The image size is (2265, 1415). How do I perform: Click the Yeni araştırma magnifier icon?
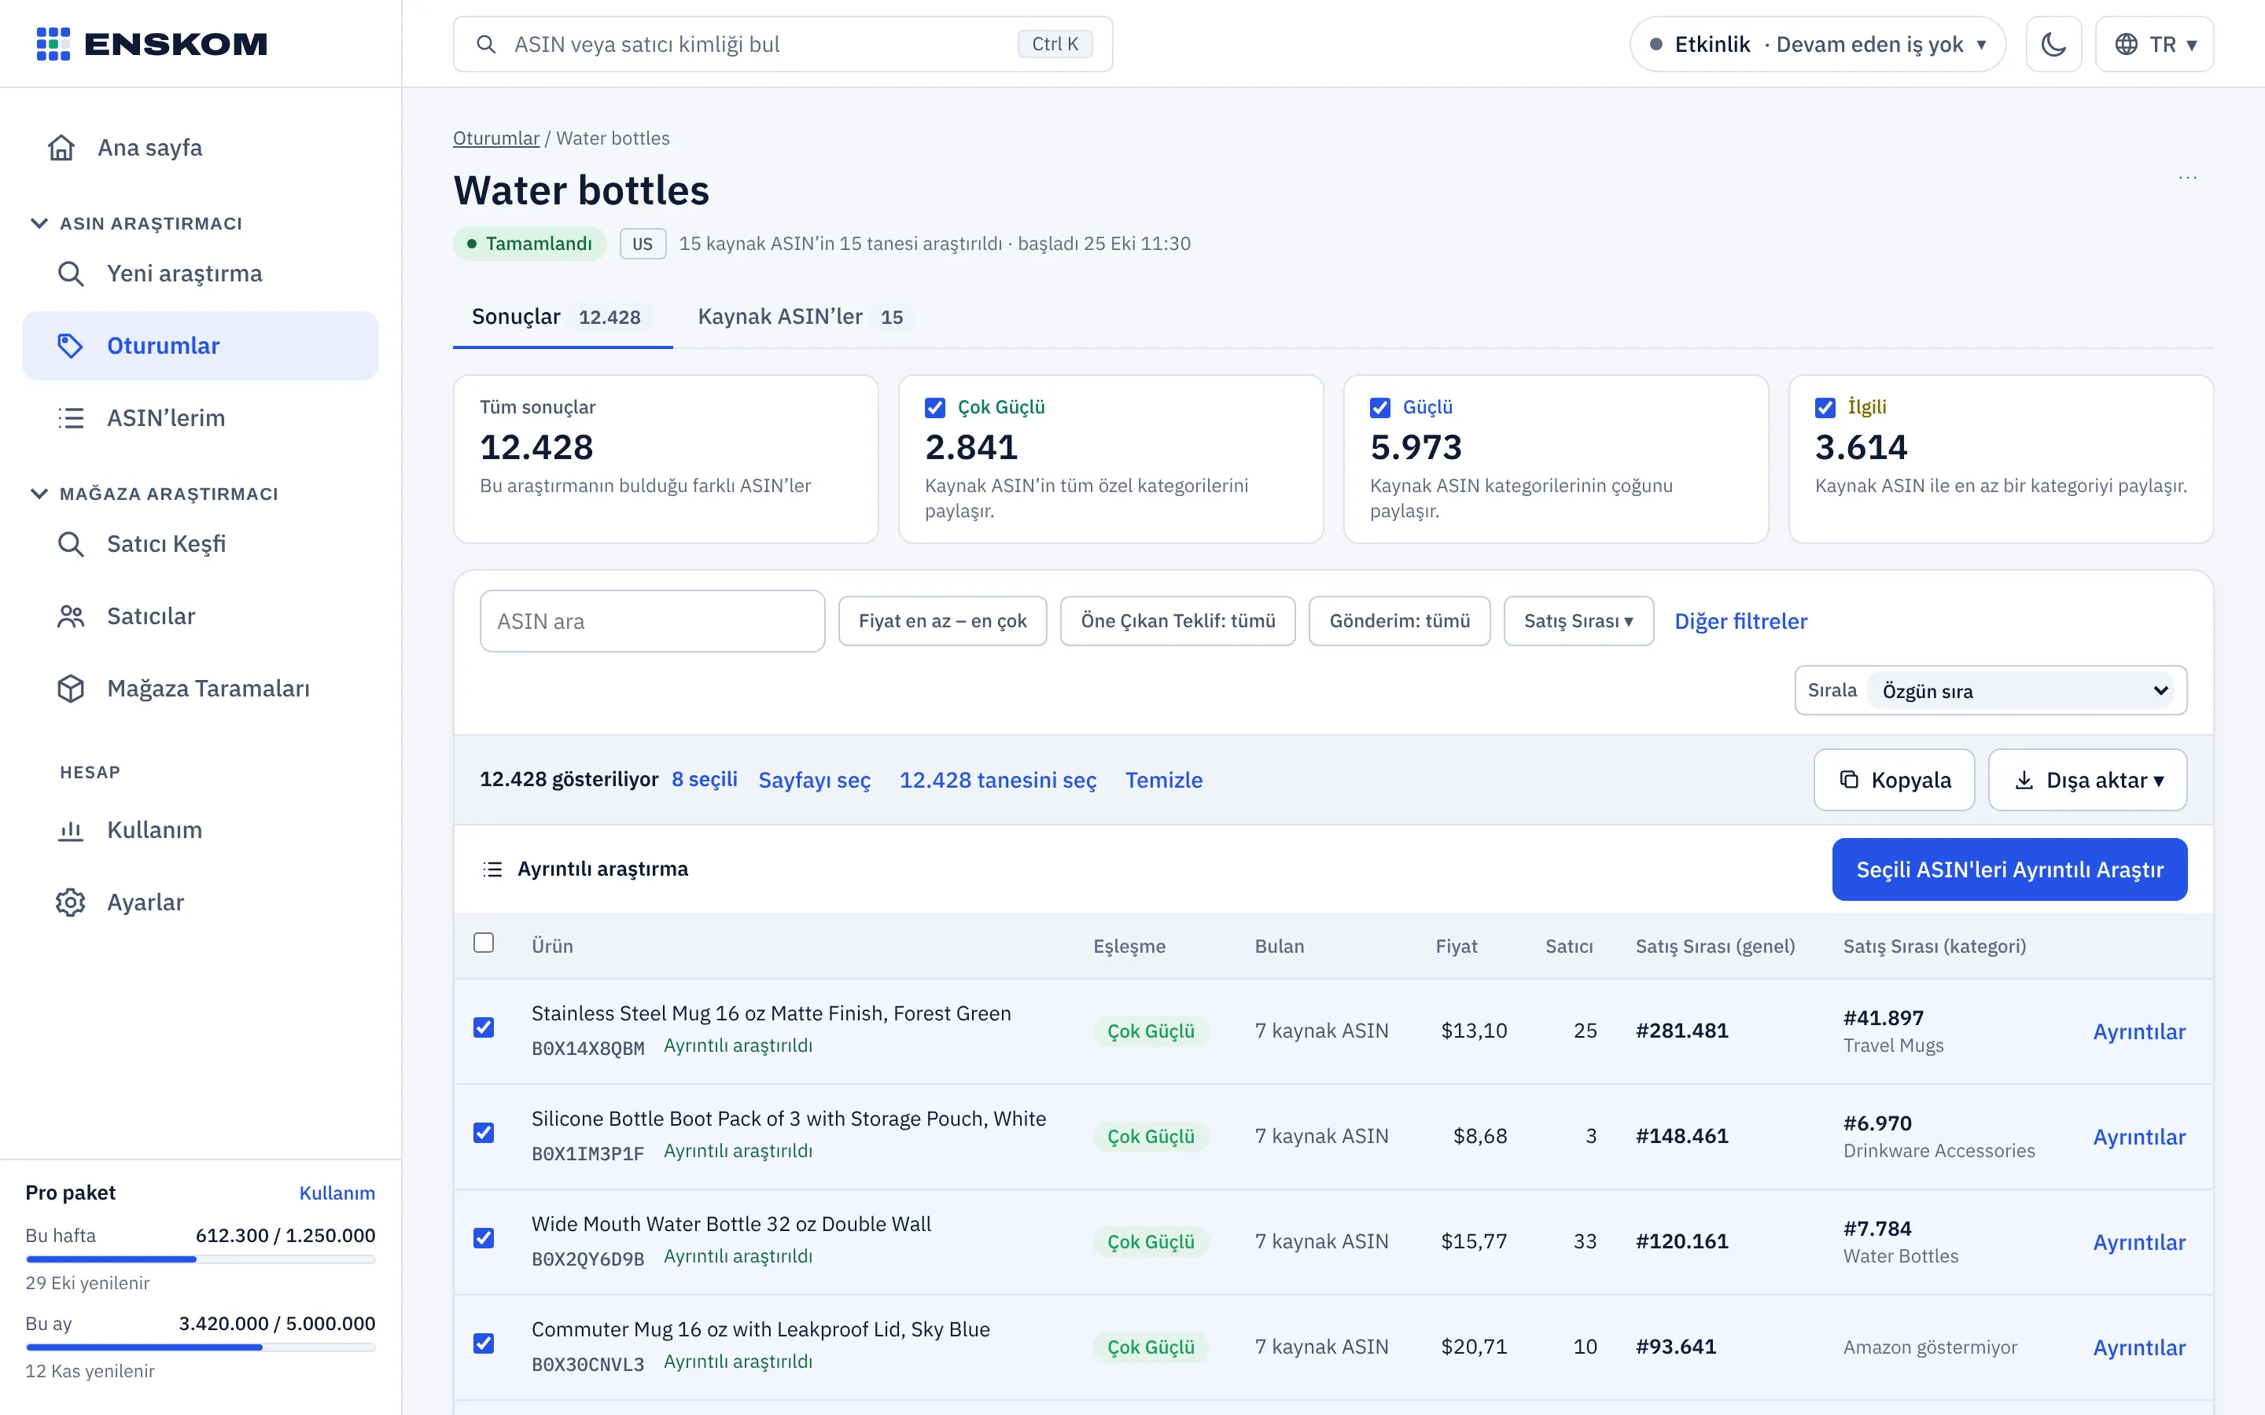point(70,274)
